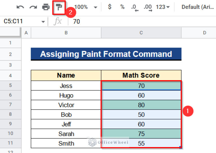Activate the Paint format roller icon
This screenshot has height=153, width=216.
pos(58,7)
